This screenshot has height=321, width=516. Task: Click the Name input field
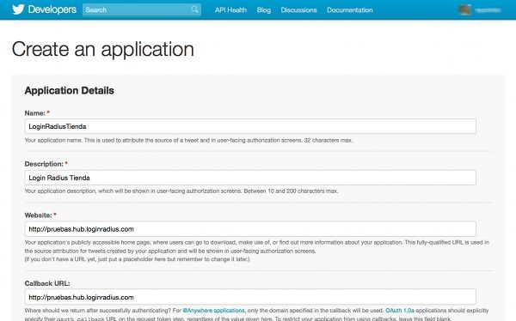(250, 126)
